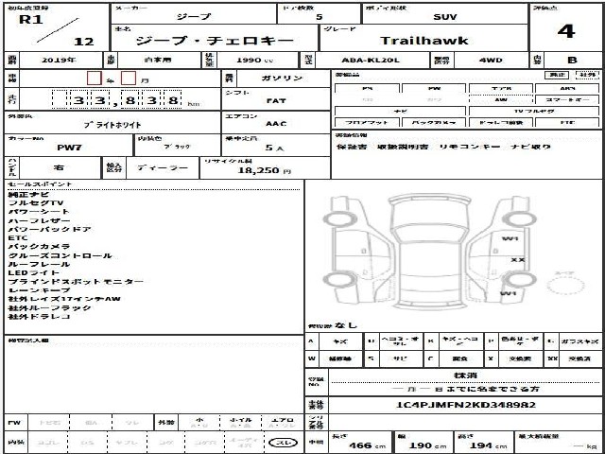Click the ブライトホワイト exterior color field

(112, 122)
